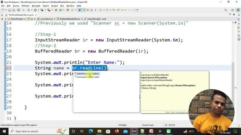Toggle Show Whitespace Characters
Screen dimensions: 241x135
coord(95,10)
